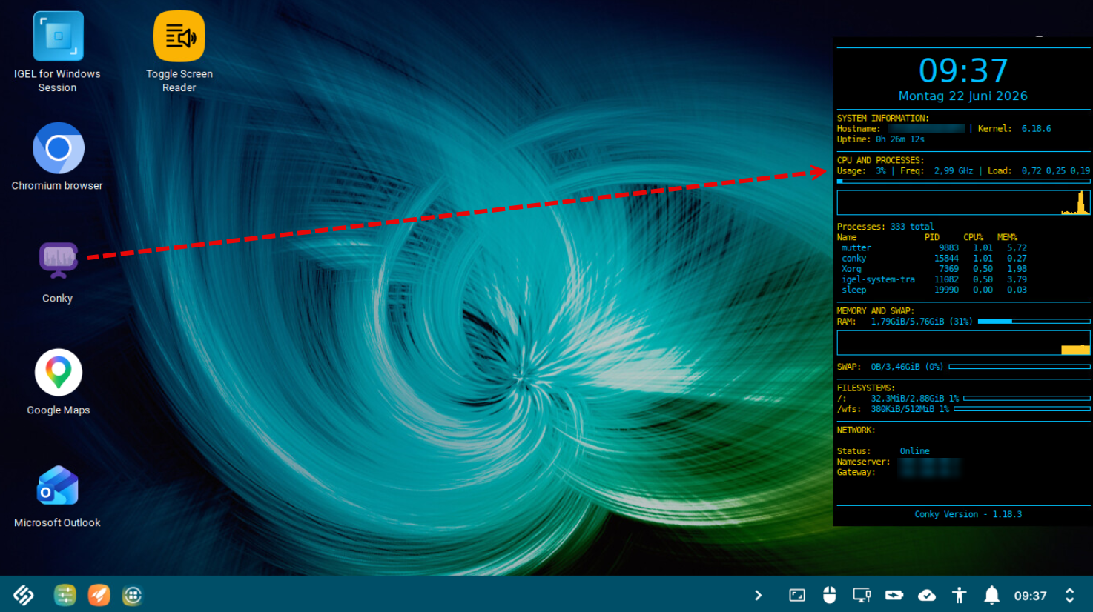
Task: Click the date Montag 22 Juni 2026
Action: click(963, 96)
